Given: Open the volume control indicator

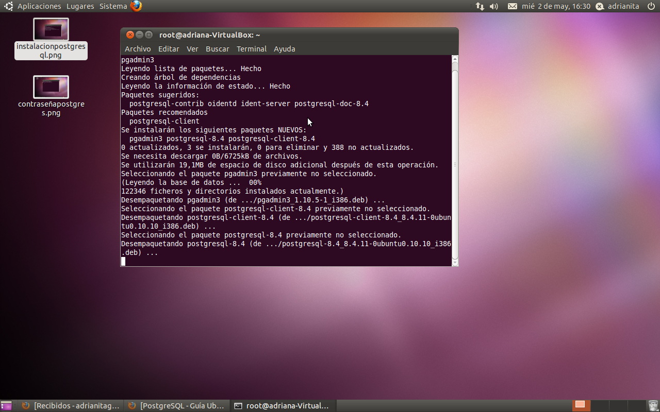Looking at the screenshot, I should 494,6.
